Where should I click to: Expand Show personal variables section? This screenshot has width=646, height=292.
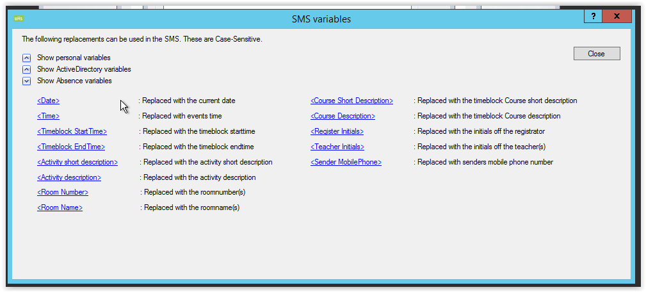[x=27, y=58]
